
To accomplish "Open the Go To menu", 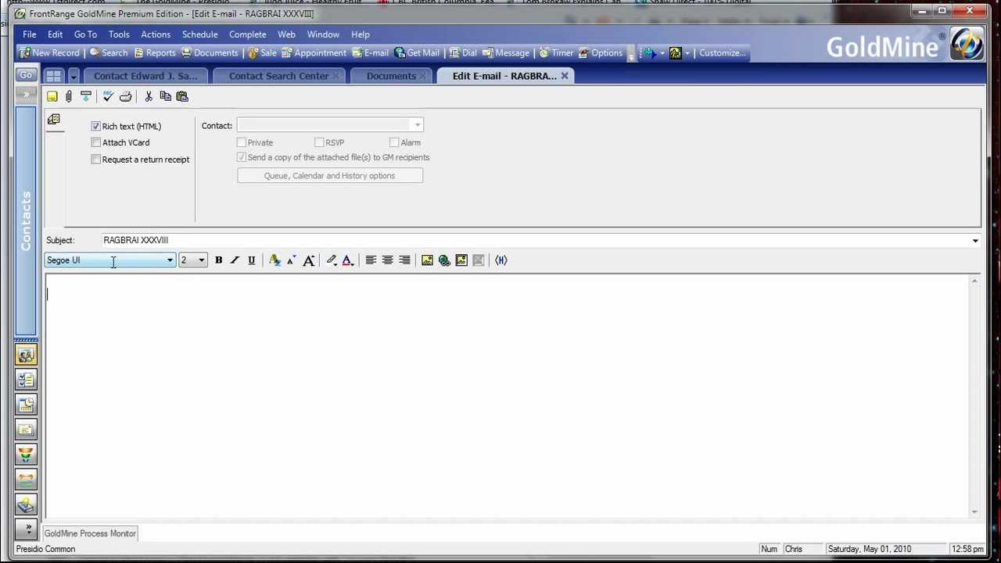I will (x=85, y=34).
